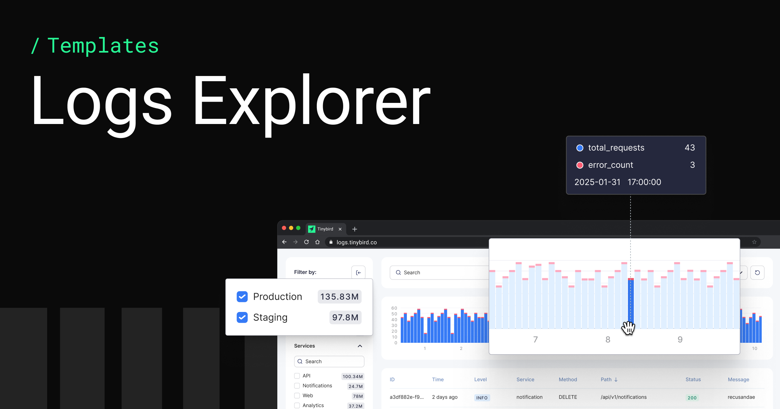Check the Analytics service option
The image size is (780, 409).
point(297,405)
